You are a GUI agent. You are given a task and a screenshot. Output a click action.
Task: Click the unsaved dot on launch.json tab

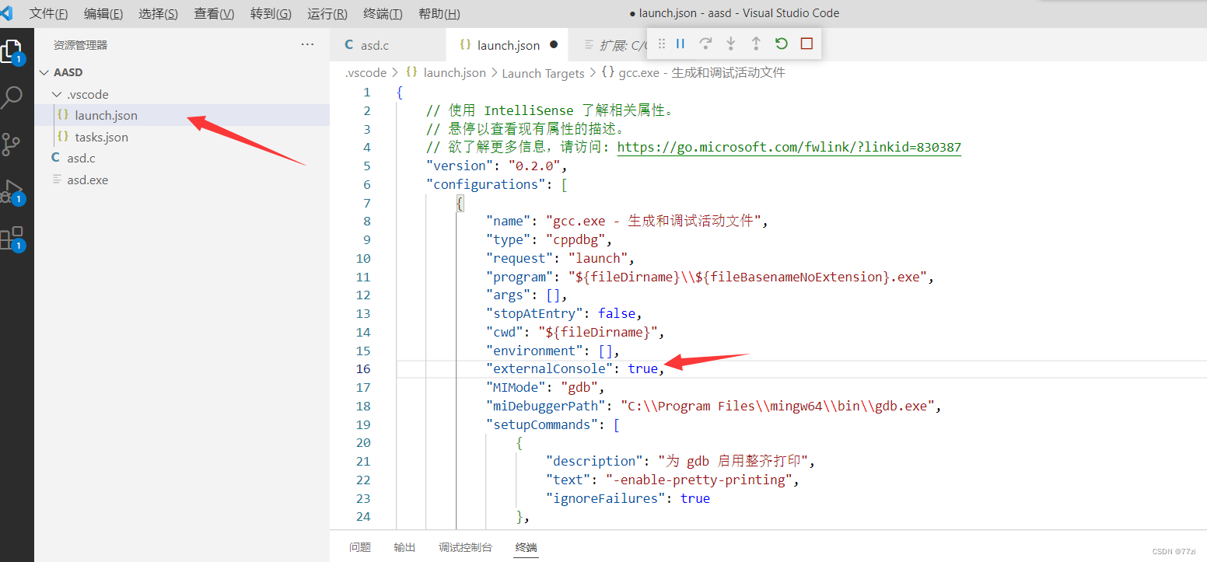[x=554, y=45]
